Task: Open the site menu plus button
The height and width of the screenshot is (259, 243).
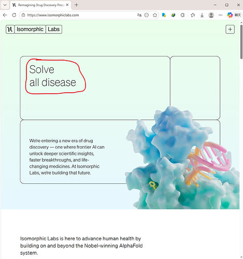Action: pos(230,30)
